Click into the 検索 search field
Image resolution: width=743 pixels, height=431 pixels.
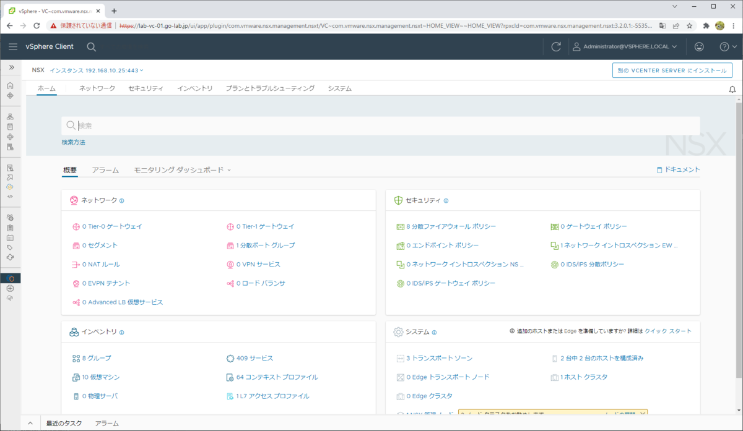pos(248,126)
